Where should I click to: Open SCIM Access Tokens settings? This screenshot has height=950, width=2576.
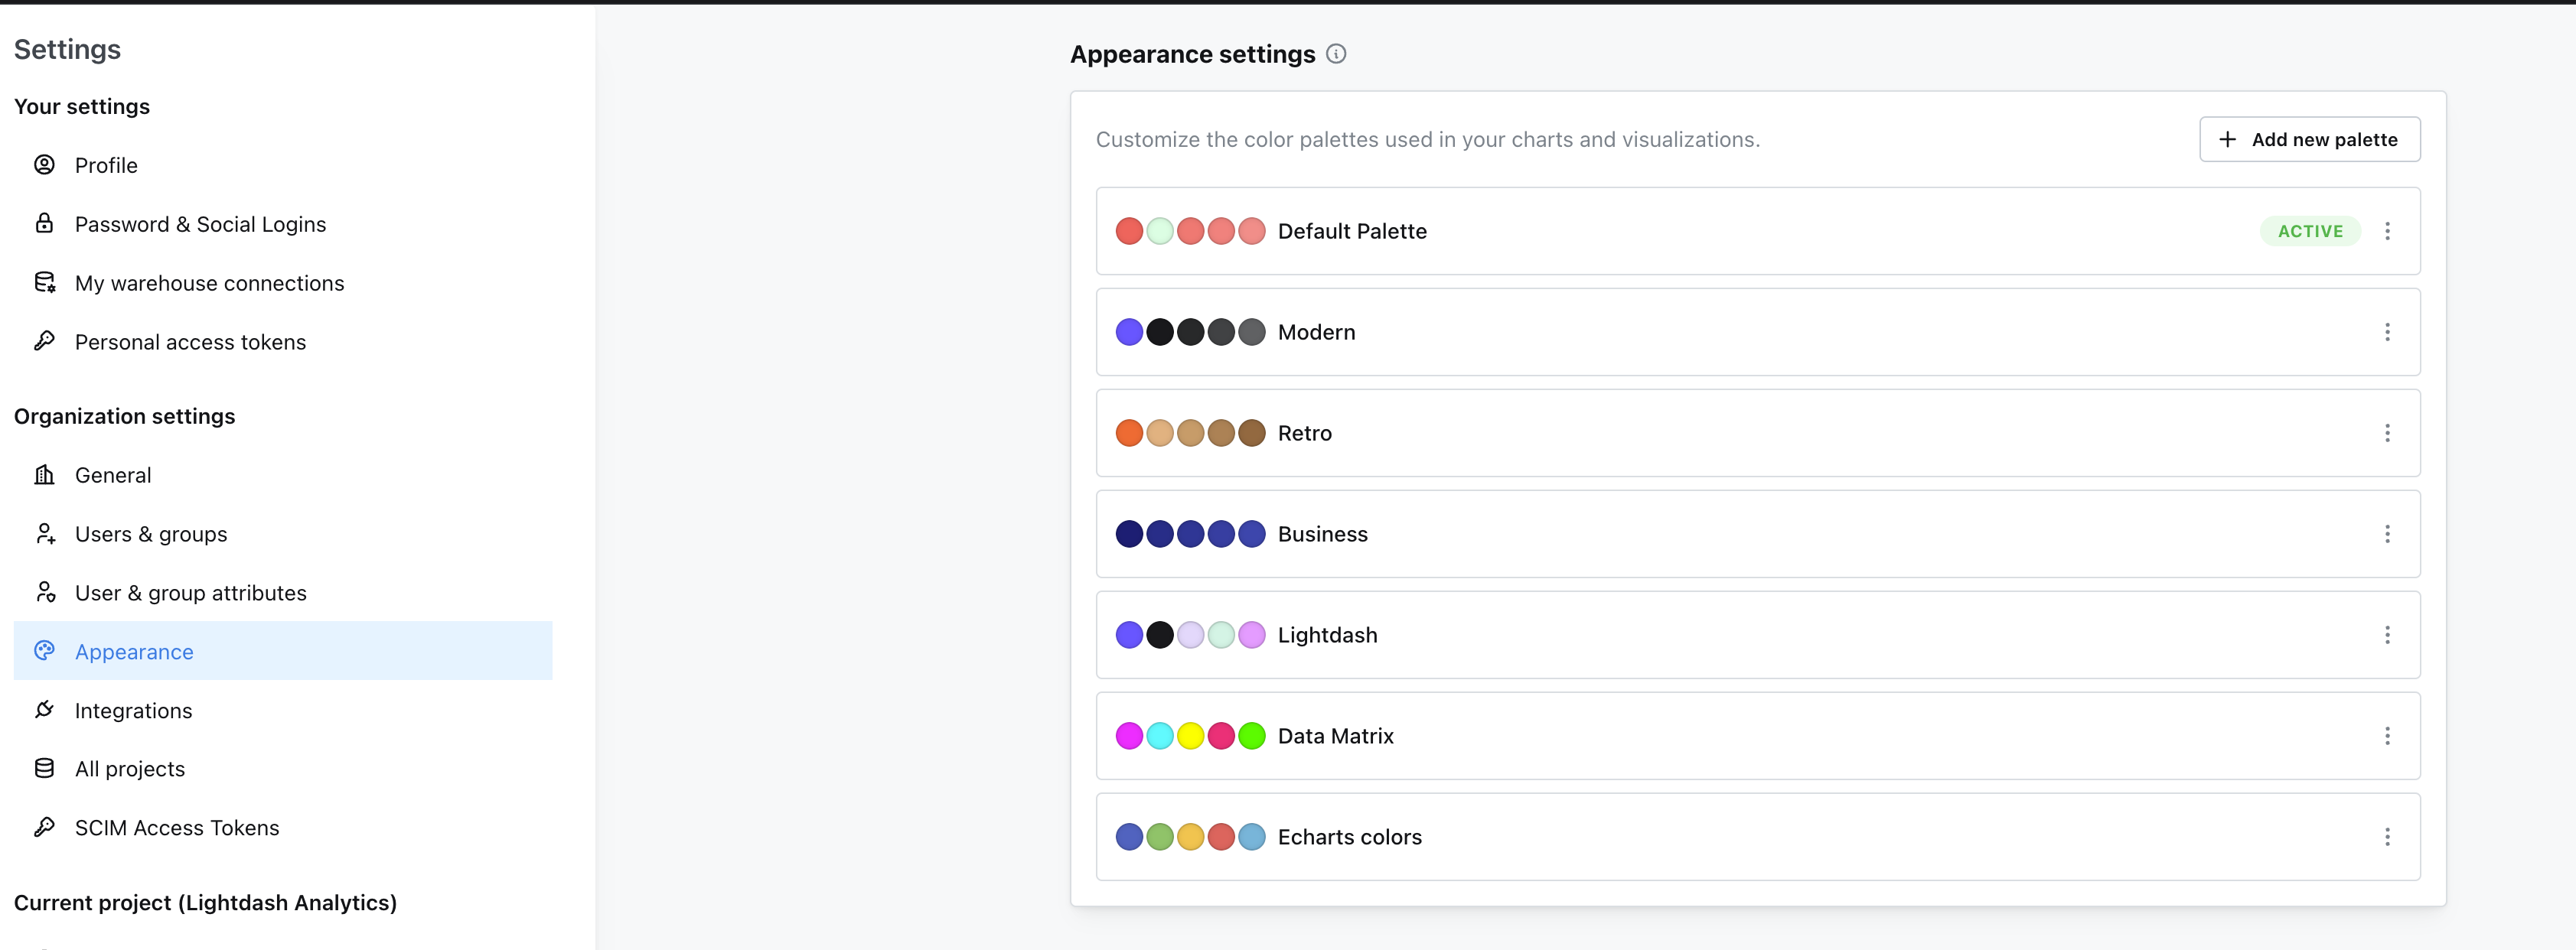177,828
